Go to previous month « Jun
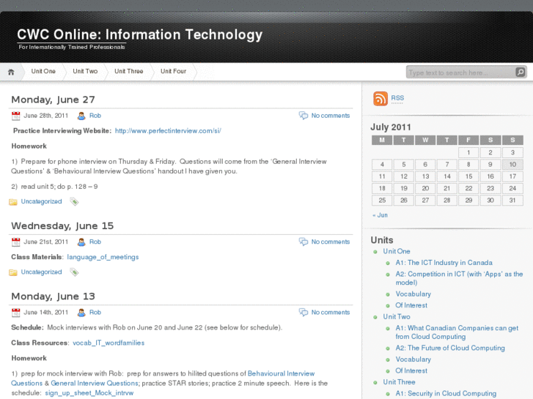Image resolution: width=533 pixels, height=399 pixels. point(380,215)
